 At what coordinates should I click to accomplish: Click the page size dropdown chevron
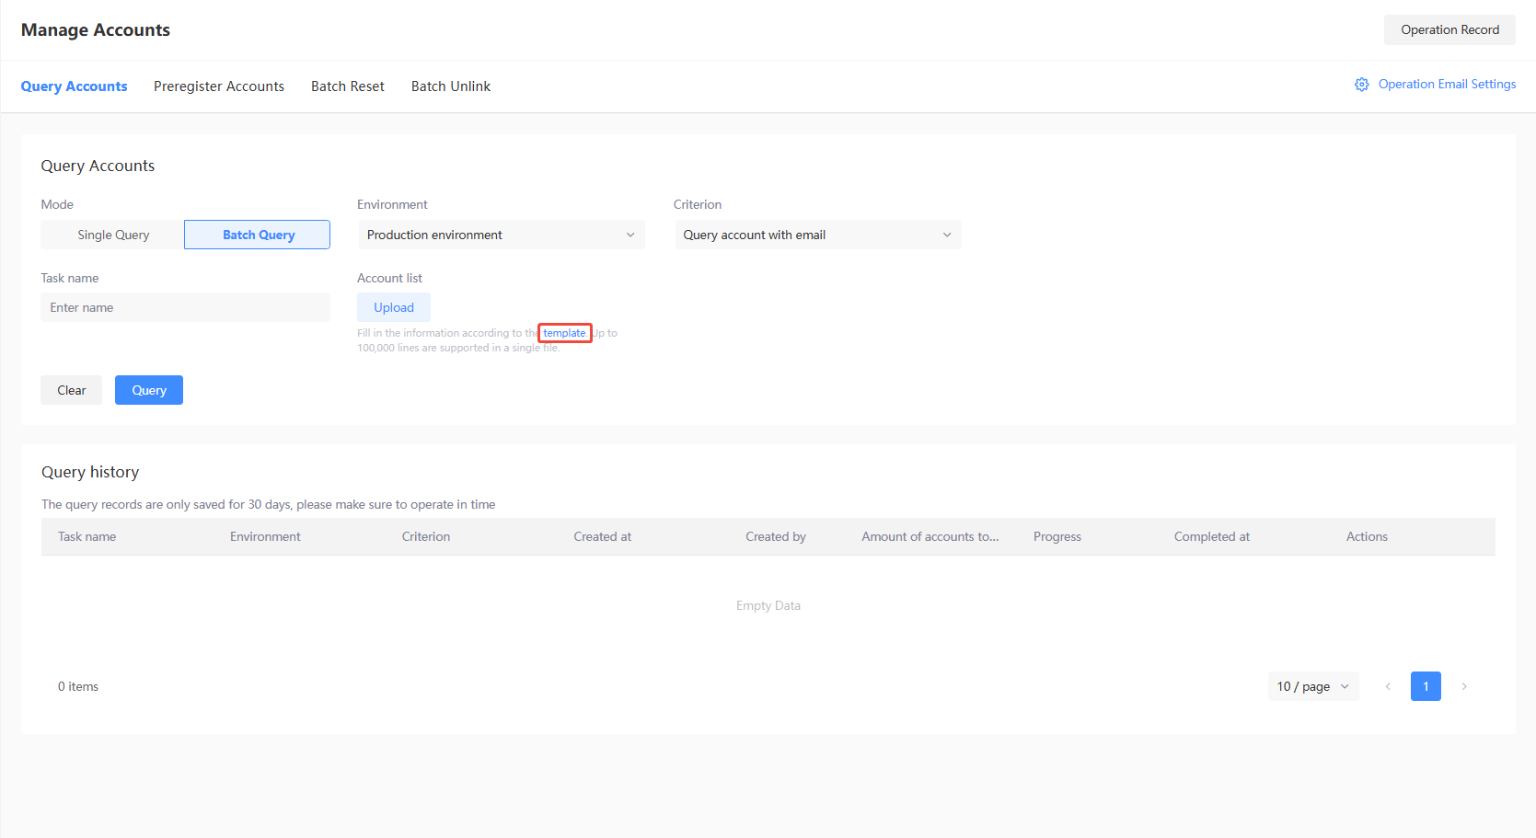[x=1343, y=686]
